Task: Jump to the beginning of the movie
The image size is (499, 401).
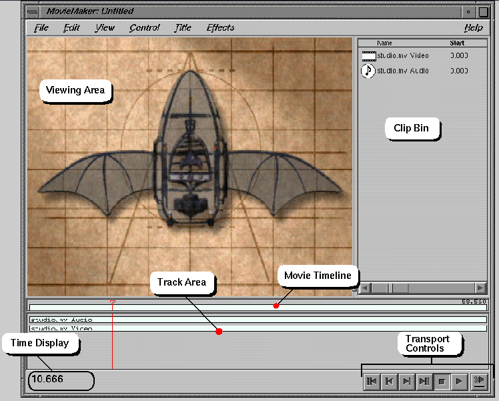Action: click(x=372, y=381)
